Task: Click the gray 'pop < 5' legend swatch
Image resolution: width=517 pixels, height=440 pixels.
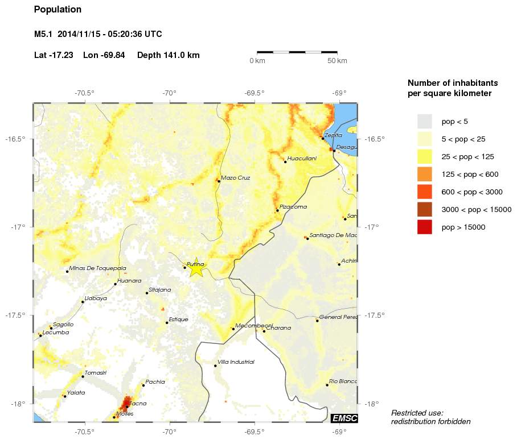Action: click(425, 121)
